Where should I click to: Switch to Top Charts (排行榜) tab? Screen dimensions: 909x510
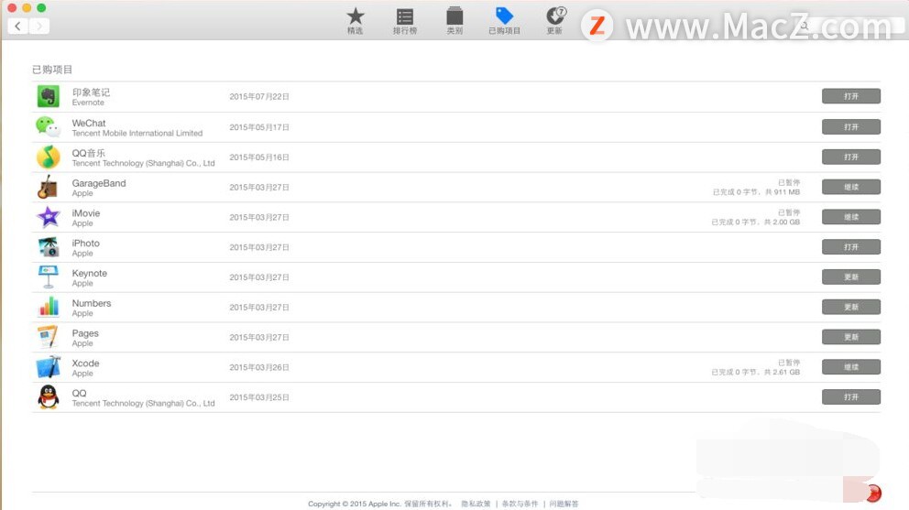coord(405,21)
